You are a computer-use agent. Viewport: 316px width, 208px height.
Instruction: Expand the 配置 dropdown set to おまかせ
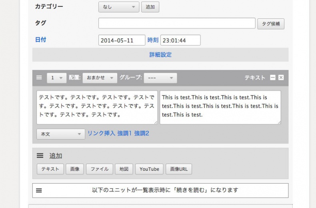coord(100,78)
